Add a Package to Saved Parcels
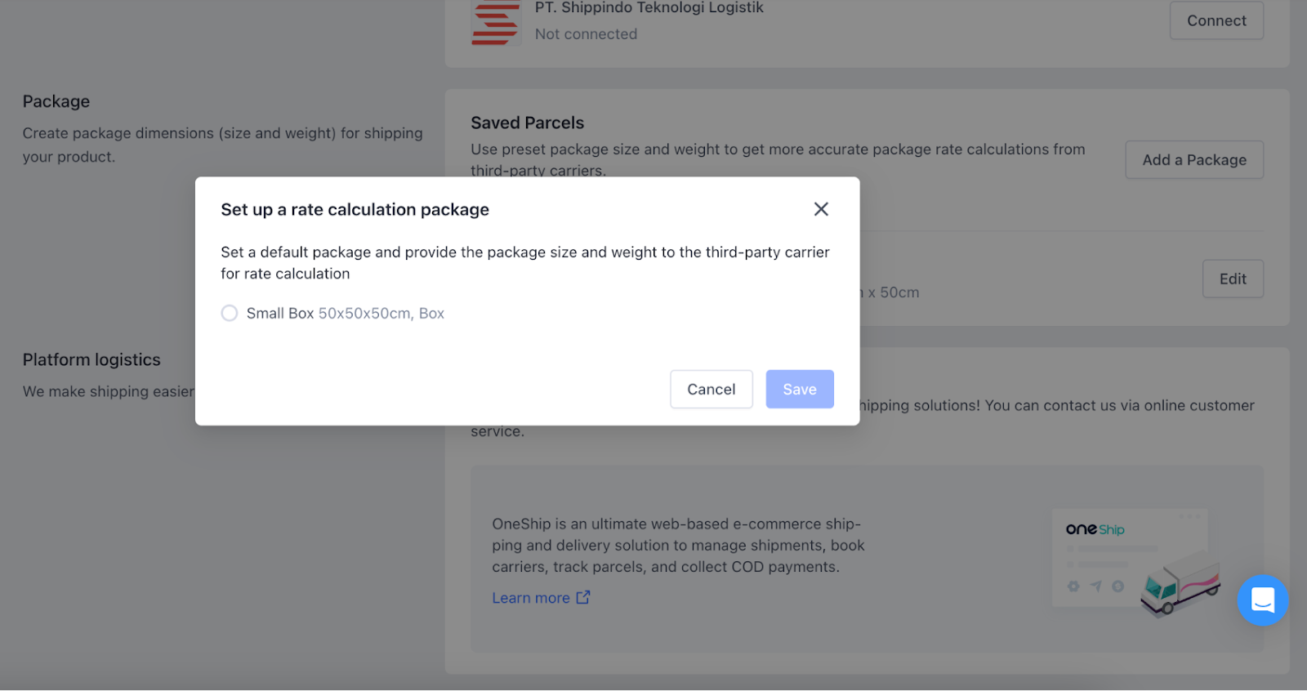 point(1194,160)
